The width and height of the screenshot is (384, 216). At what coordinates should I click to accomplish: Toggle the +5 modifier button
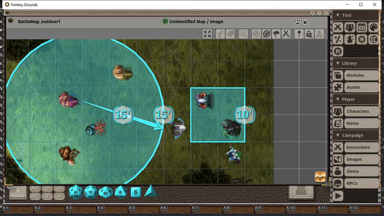pos(59,189)
